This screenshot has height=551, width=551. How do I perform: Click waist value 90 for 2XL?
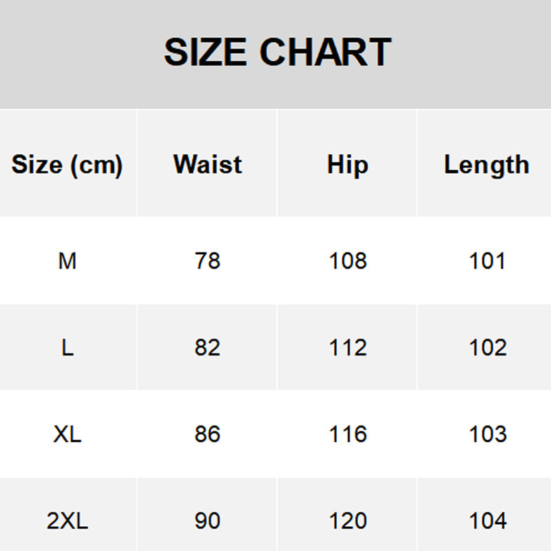coord(207,521)
